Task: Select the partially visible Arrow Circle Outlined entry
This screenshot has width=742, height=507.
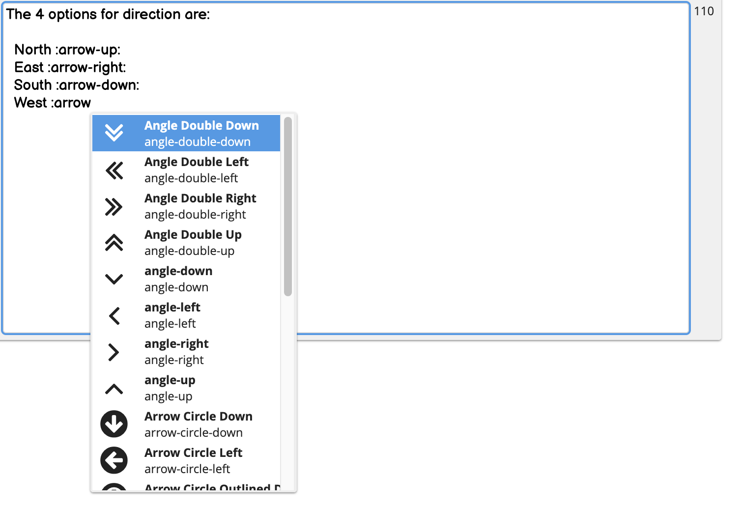Action: point(211,487)
